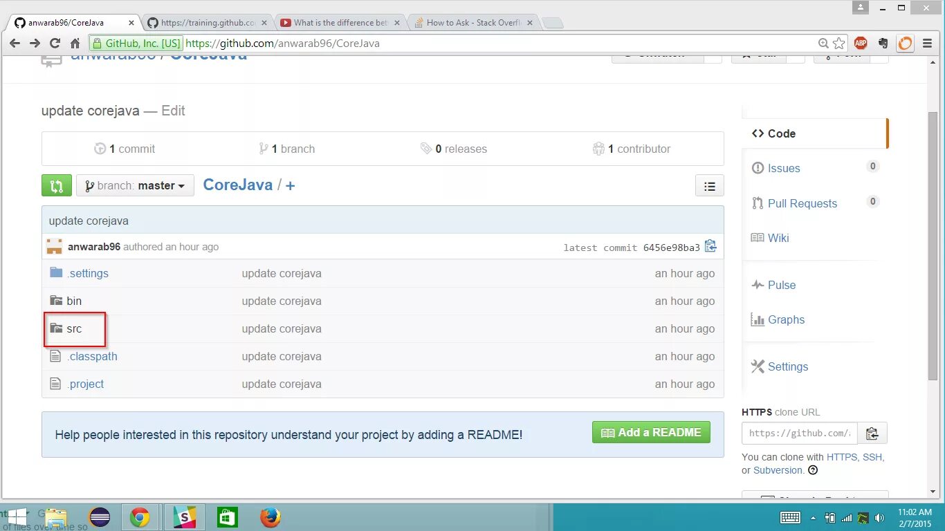Open the Chrome hamburger menu
Screen dimensions: 945x531
pyautogui.click(x=927, y=43)
